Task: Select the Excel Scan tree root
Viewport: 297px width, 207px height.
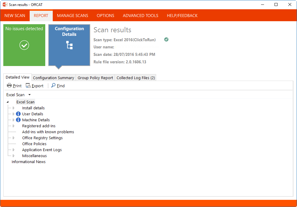Action: pos(25,102)
